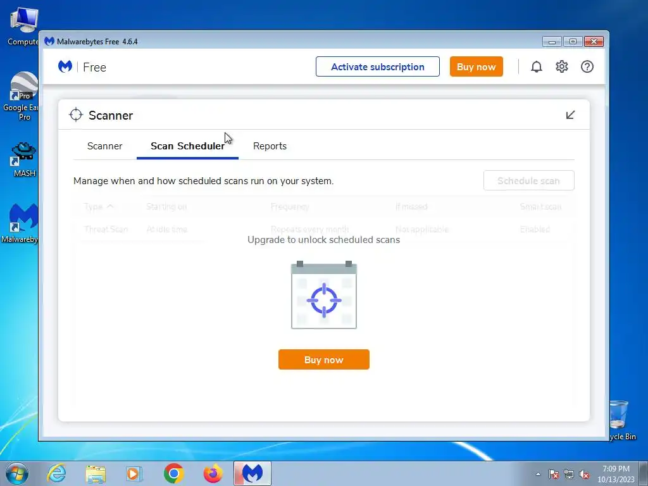Click the Activate subscription button

pos(378,66)
